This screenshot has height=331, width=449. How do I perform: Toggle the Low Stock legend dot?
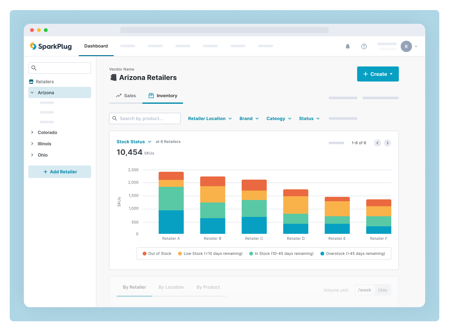[x=180, y=254]
